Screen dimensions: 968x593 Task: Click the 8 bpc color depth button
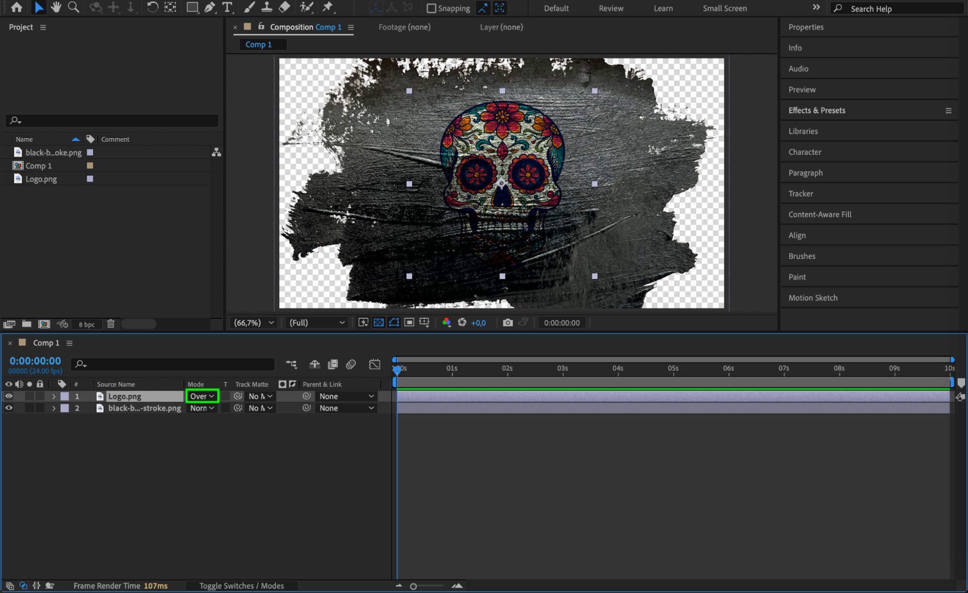(x=86, y=325)
